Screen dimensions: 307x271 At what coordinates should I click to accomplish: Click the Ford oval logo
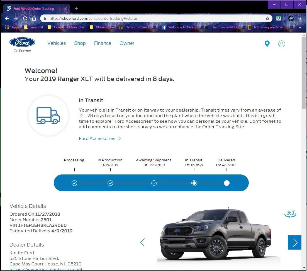click(x=22, y=42)
